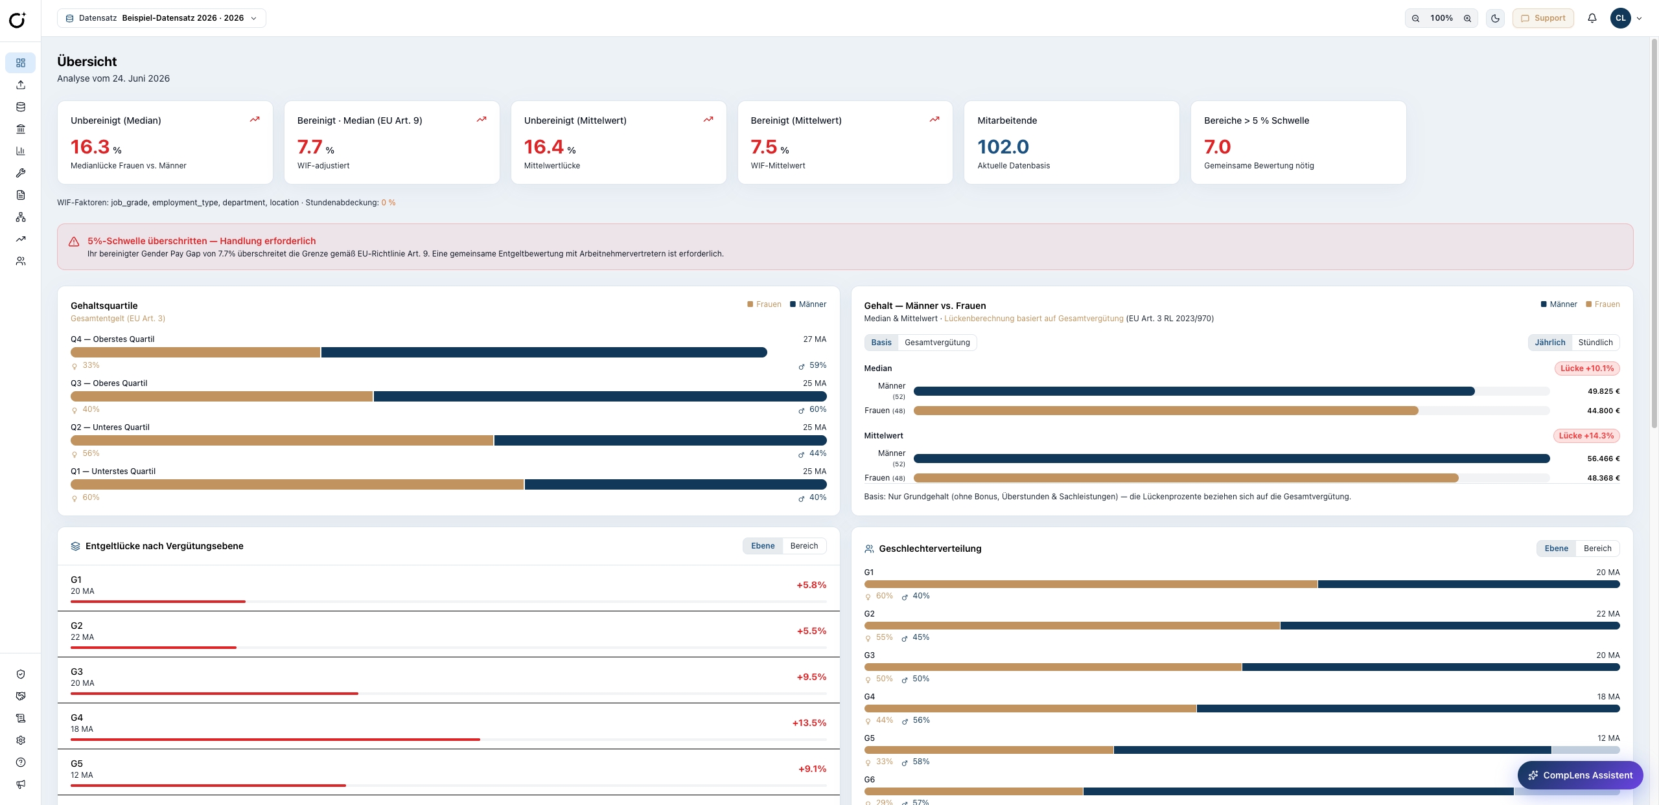Select Bereich tab in Geschlechterverteilung

pos(1597,549)
